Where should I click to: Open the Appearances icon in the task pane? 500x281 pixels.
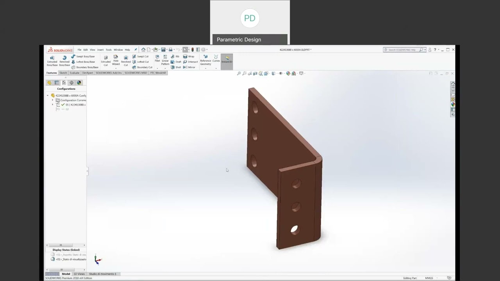click(x=453, y=105)
